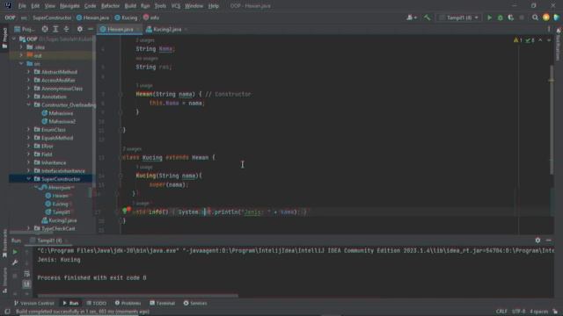Click the Run console horizontal scrollbar

[x=138, y=296]
